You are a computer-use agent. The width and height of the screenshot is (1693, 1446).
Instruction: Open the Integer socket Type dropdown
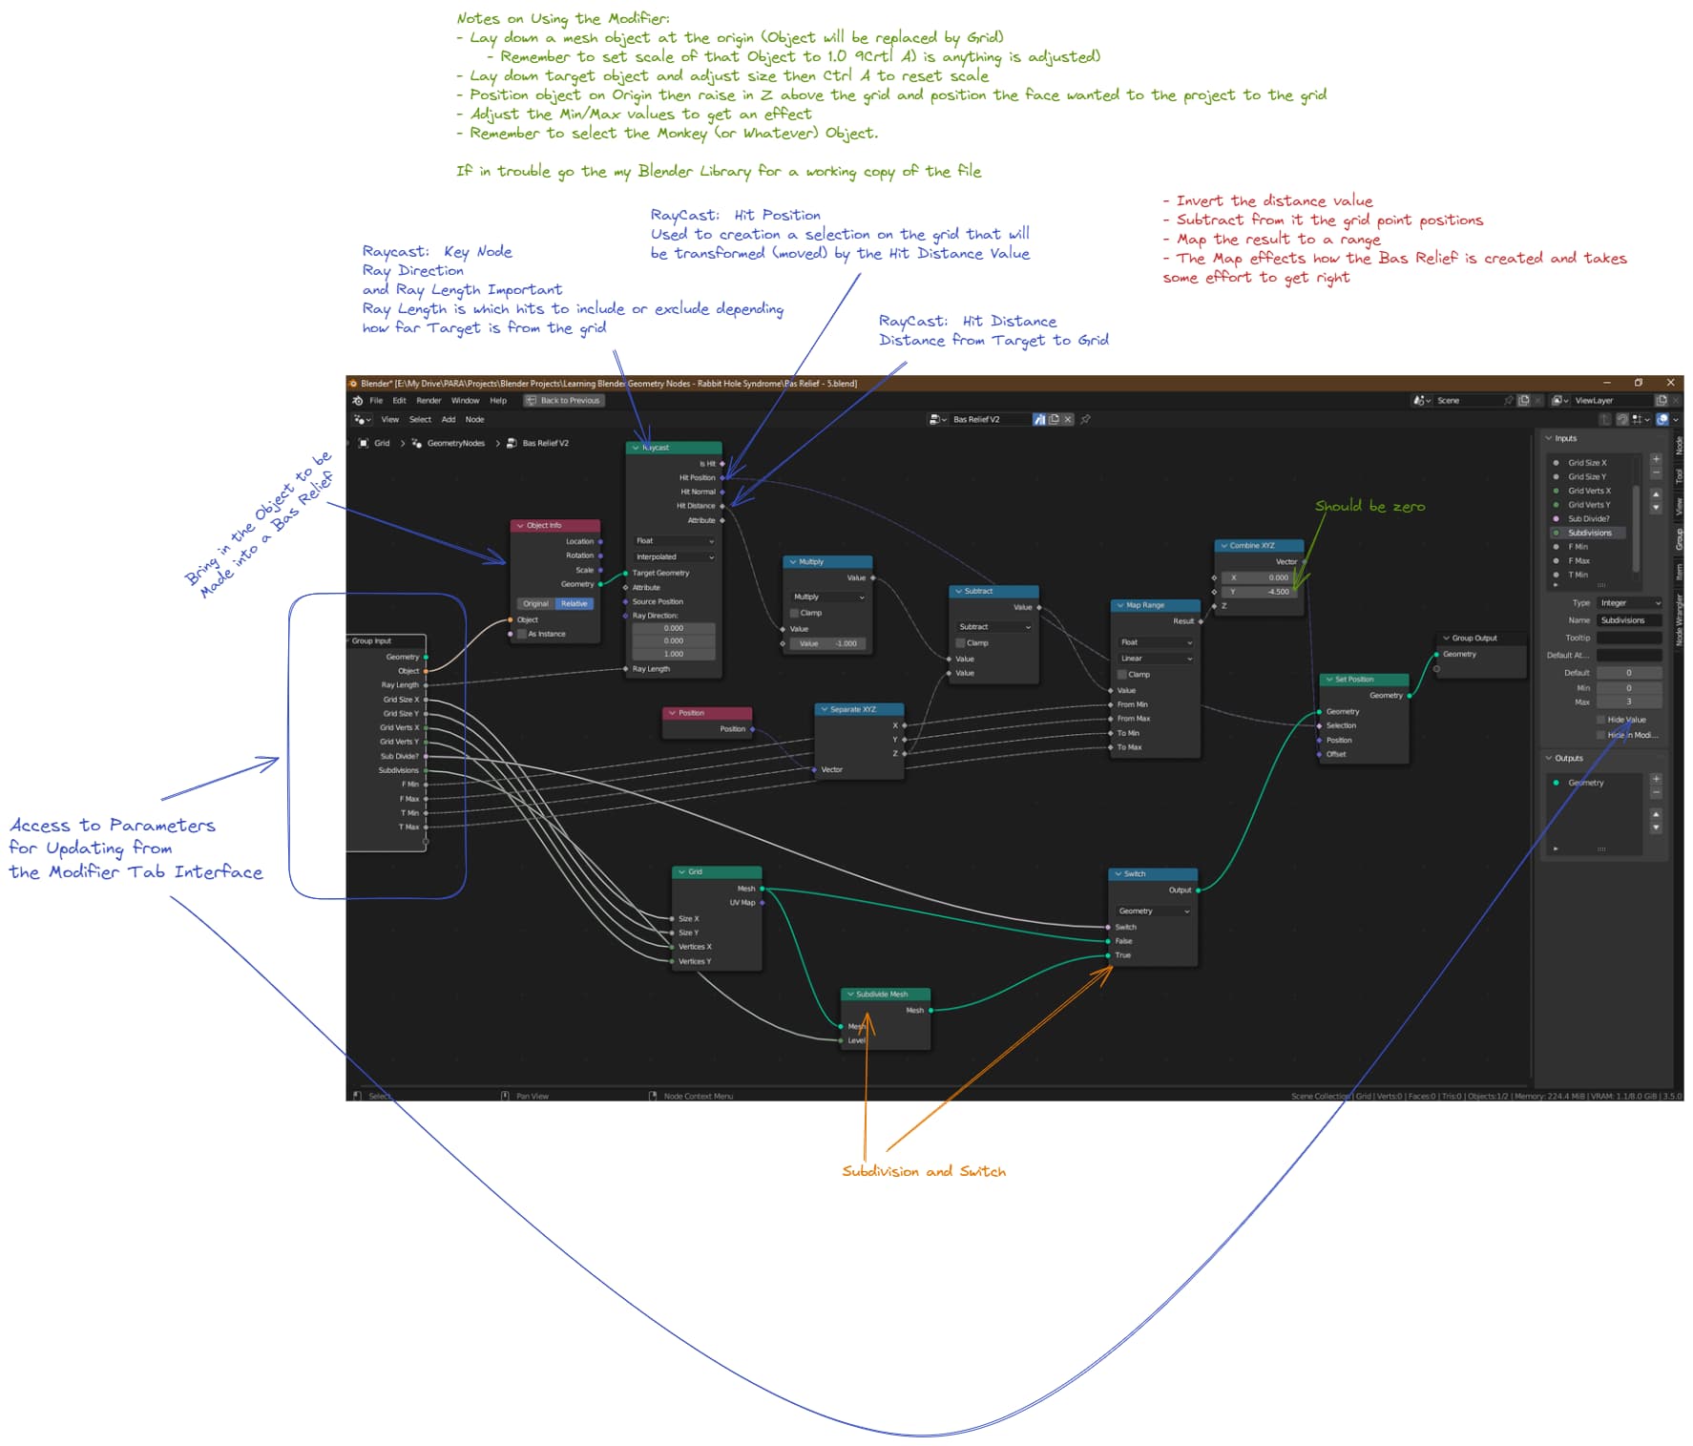(x=1630, y=603)
